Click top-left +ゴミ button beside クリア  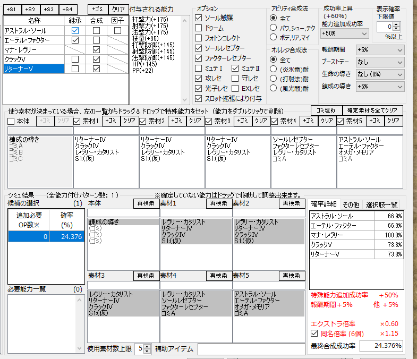coord(98,10)
